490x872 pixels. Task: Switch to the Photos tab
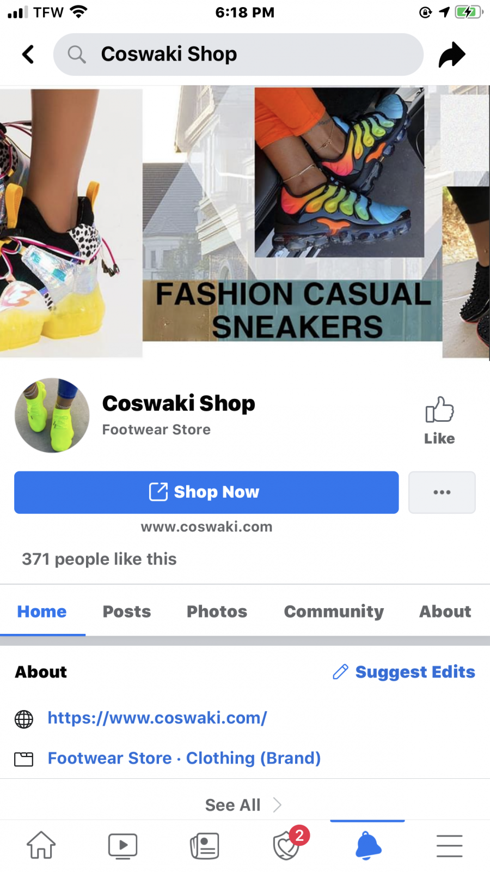click(217, 611)
